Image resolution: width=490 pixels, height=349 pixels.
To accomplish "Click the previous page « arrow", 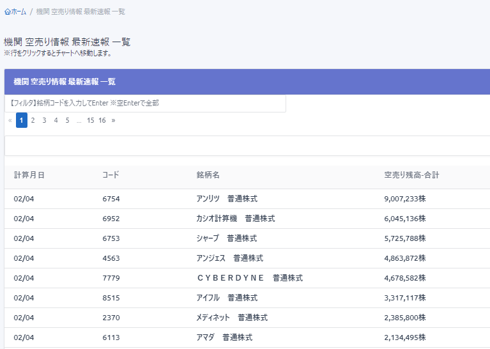I will tap(10, 120).
